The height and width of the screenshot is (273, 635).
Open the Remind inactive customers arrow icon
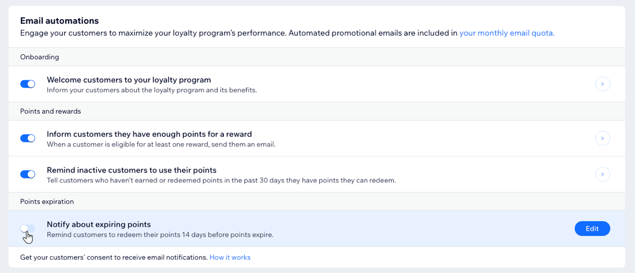pyautogui.click(x=603, y=174)
